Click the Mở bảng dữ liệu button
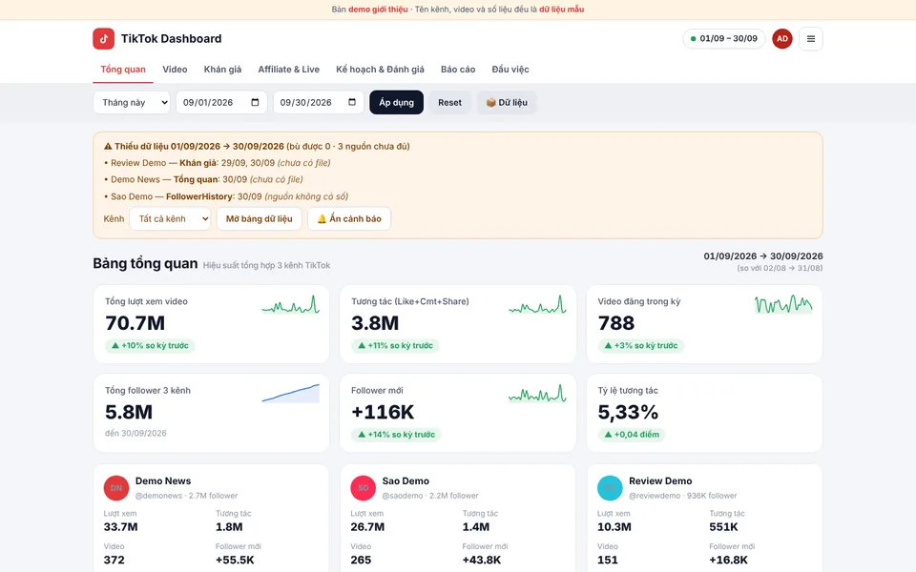The image size is (916, 572). click(x=259, y=219)
